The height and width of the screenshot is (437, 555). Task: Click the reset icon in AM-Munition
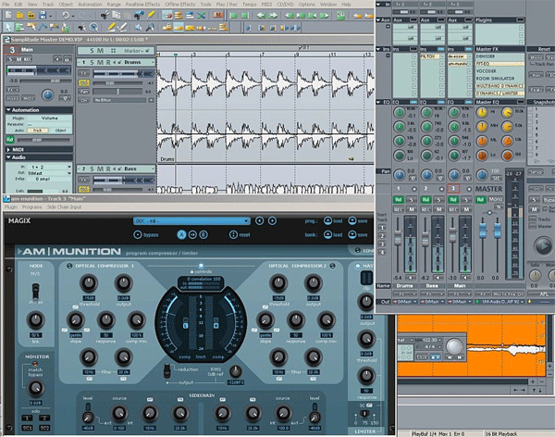coord(233,234)
